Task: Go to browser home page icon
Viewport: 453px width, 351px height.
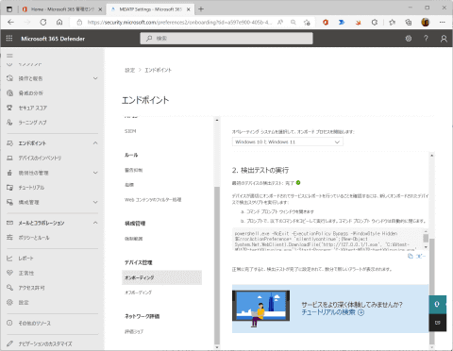Action: 59,22
